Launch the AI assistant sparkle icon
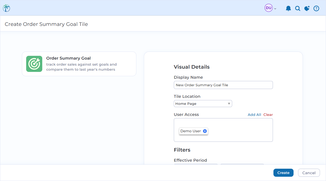This screenshot has height=181, width=326. (307, 8)
